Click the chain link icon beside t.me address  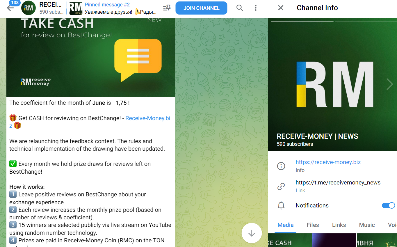[x=281, y=186]
